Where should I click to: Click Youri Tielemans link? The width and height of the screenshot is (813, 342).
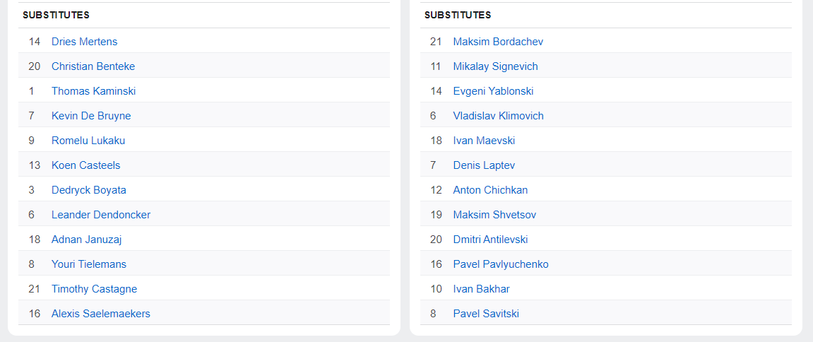[x=89, y=264]
